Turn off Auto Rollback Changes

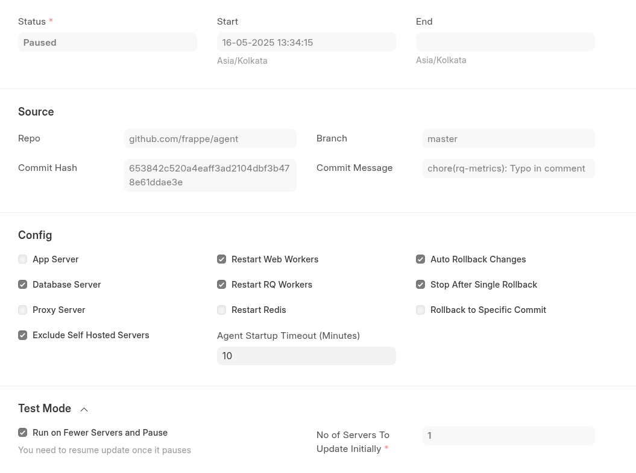[421, 259]
